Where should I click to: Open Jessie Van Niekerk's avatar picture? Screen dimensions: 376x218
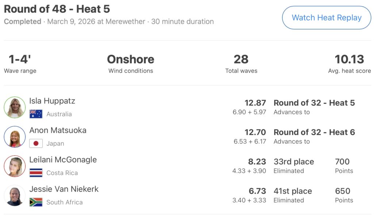click(15, 195)
